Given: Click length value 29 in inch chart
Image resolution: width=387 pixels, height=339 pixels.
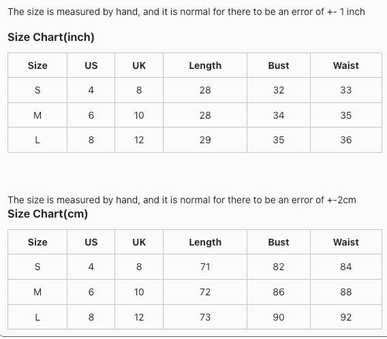Looking at the screenshot, I should [x=205, y=140].
